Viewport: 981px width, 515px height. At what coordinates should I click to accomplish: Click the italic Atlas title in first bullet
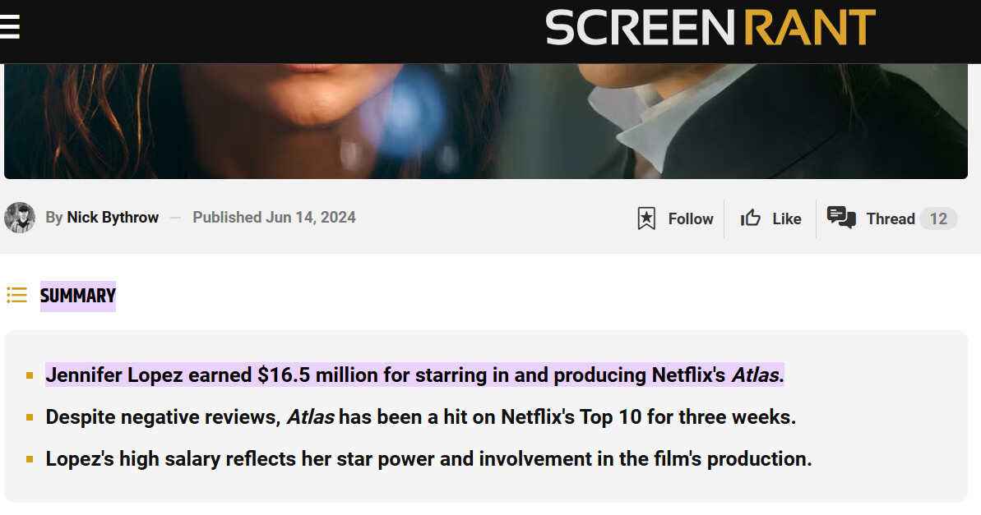click(757, 375)
